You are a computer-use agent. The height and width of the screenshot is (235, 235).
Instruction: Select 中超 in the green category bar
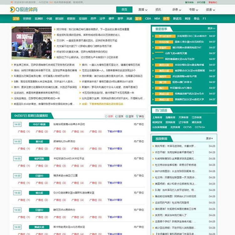pyautogui.click(x=49, y=18)
